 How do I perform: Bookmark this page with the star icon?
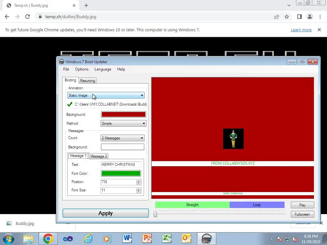(287, 17)
